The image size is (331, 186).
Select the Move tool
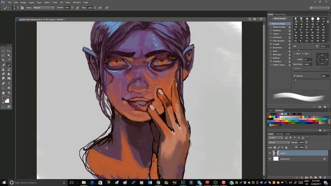(9, 51)
